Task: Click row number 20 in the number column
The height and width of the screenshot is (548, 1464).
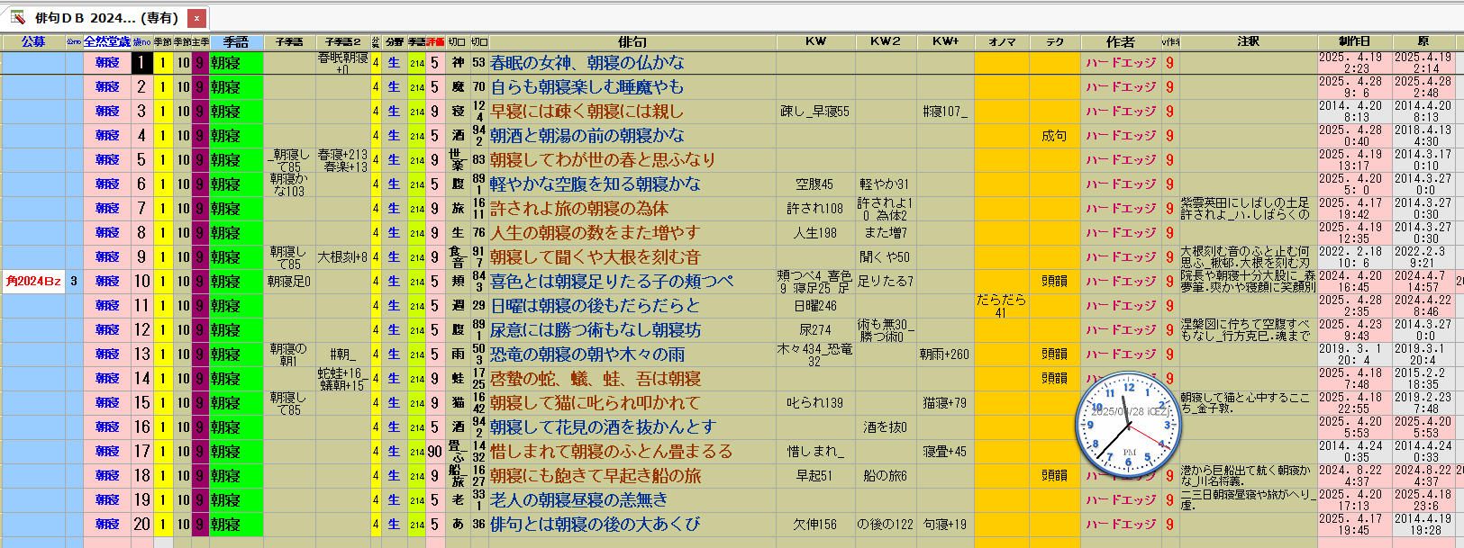Action: [141, 525]
